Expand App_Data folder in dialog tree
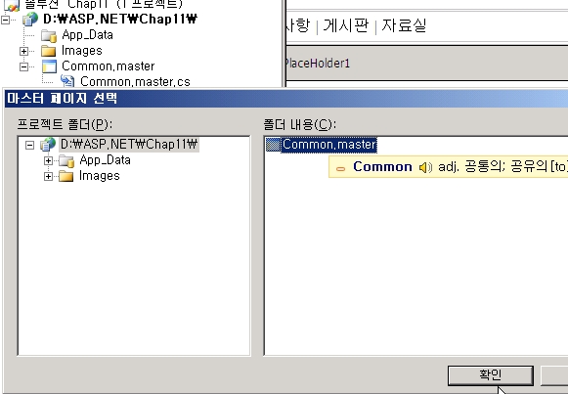 coord(48,160)
